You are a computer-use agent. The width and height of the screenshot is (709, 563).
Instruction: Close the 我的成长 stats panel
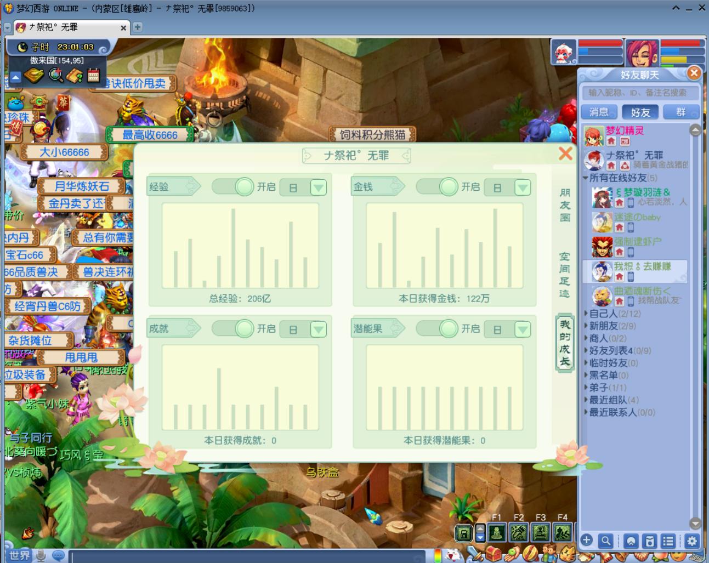pos(565,153)
